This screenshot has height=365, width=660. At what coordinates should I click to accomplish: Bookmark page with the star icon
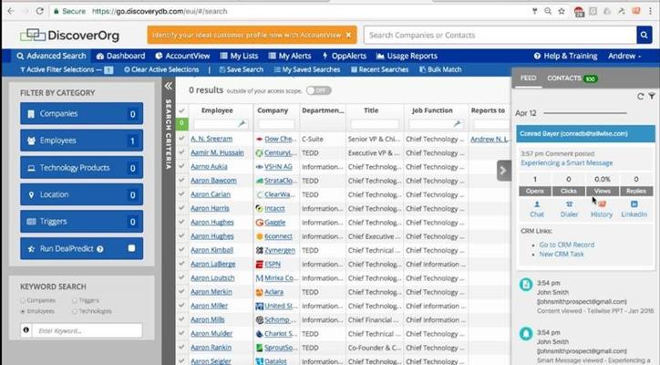click(561, 11)
